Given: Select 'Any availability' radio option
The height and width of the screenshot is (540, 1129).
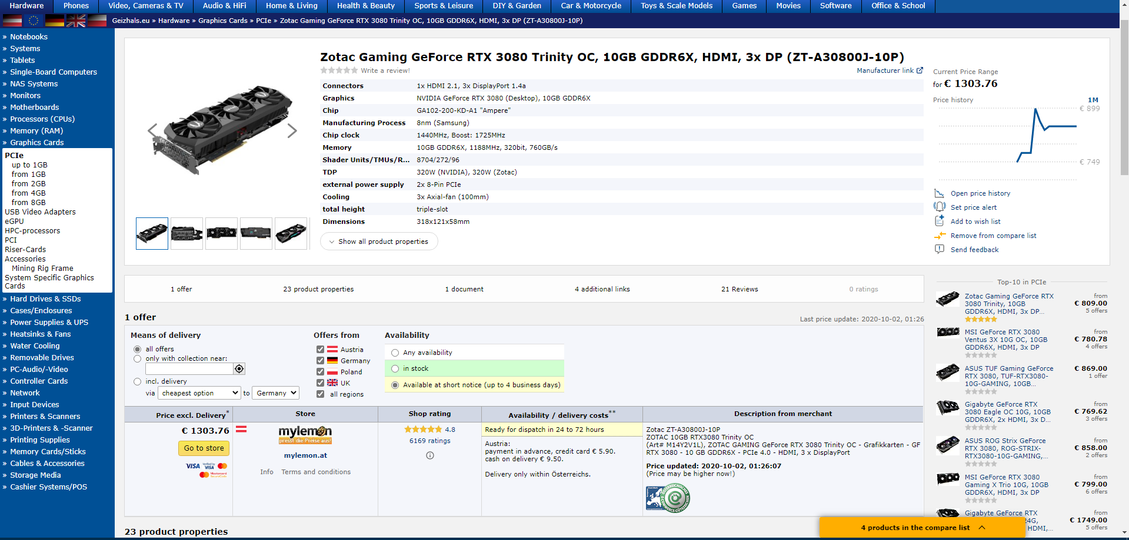Looking at the screenshot, I should pyautogui.click(x=395, y=353).
